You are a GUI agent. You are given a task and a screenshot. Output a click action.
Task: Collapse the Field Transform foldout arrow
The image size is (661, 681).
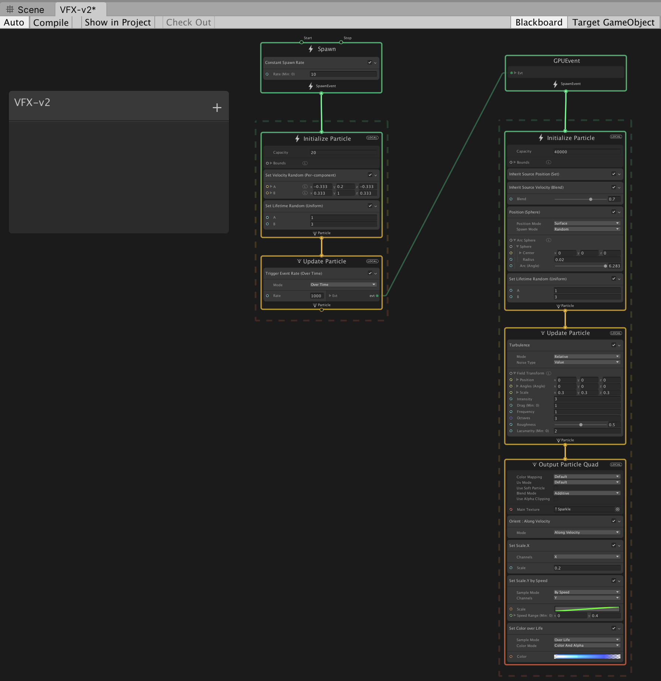click(x=515, y=373)
